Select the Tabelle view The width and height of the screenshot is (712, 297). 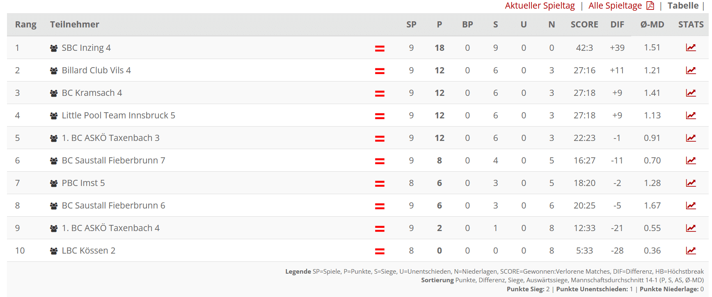(x=683, y=6)
